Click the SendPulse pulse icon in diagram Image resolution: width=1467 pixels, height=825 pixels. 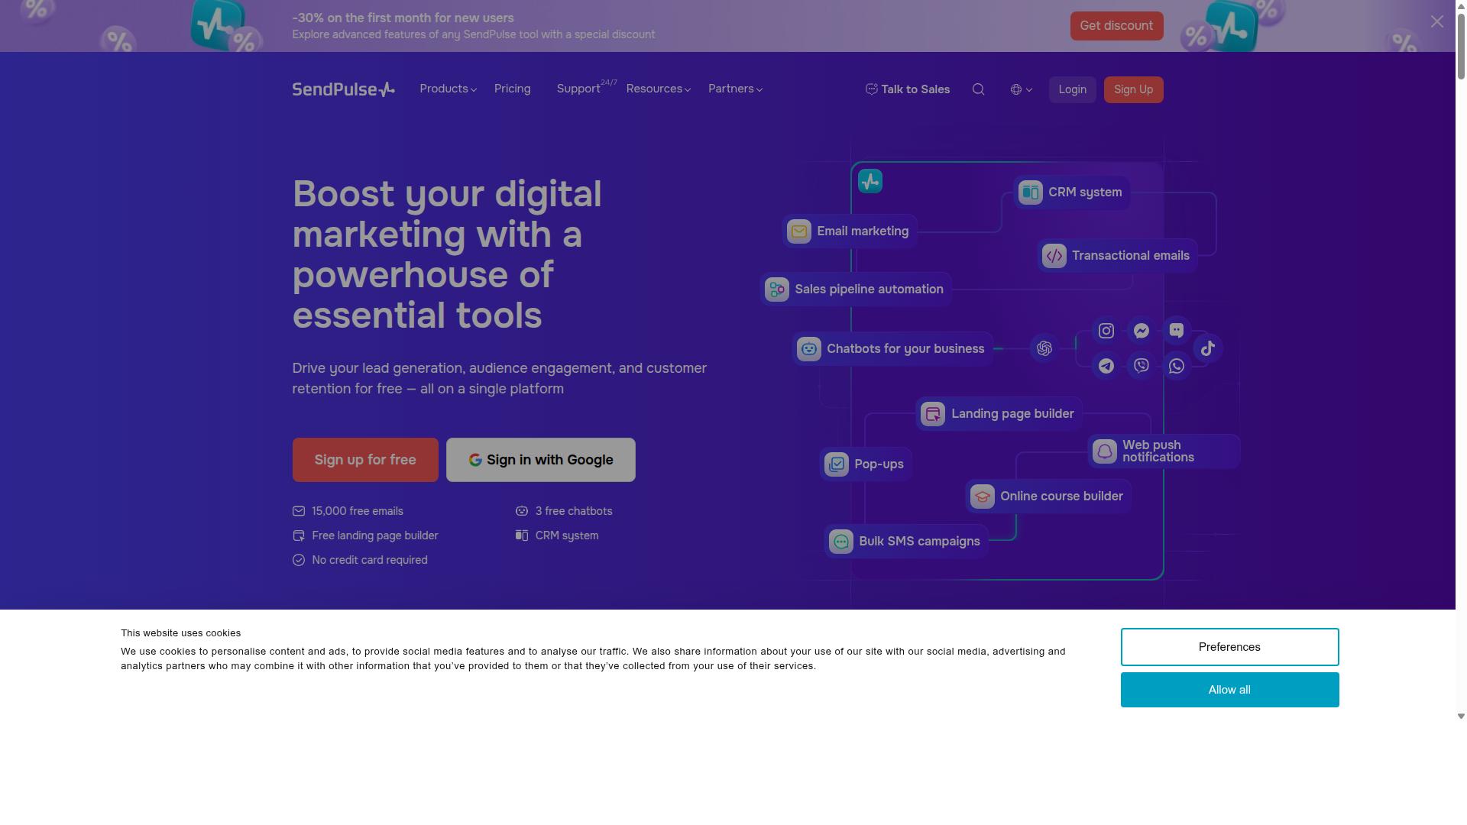[x=870, y=181]
